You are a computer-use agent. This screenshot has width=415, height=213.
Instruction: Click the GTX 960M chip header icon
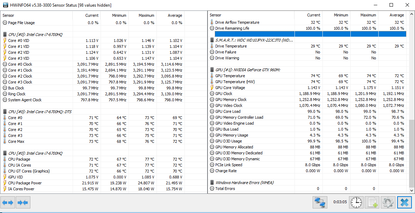[x=212, y=70]
